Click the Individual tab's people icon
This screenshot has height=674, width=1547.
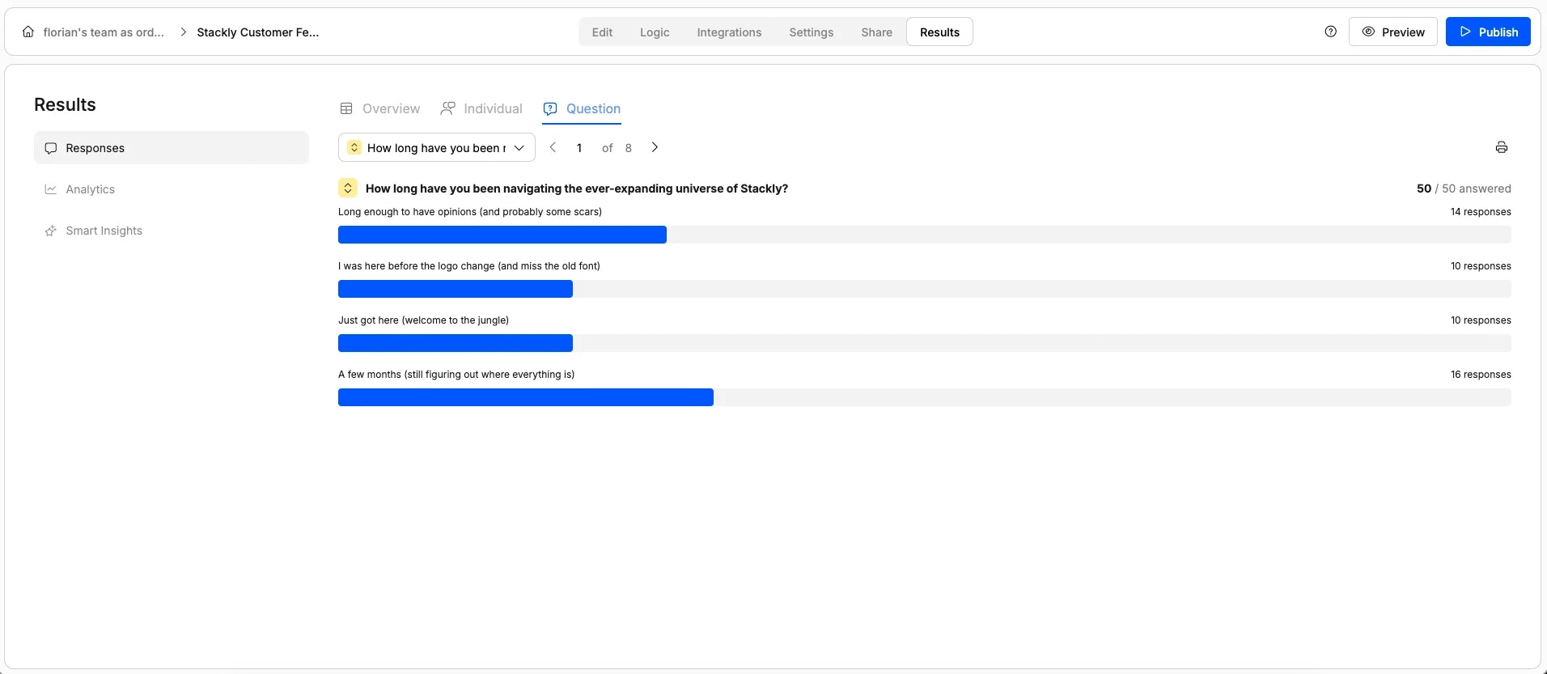(448, 108)
